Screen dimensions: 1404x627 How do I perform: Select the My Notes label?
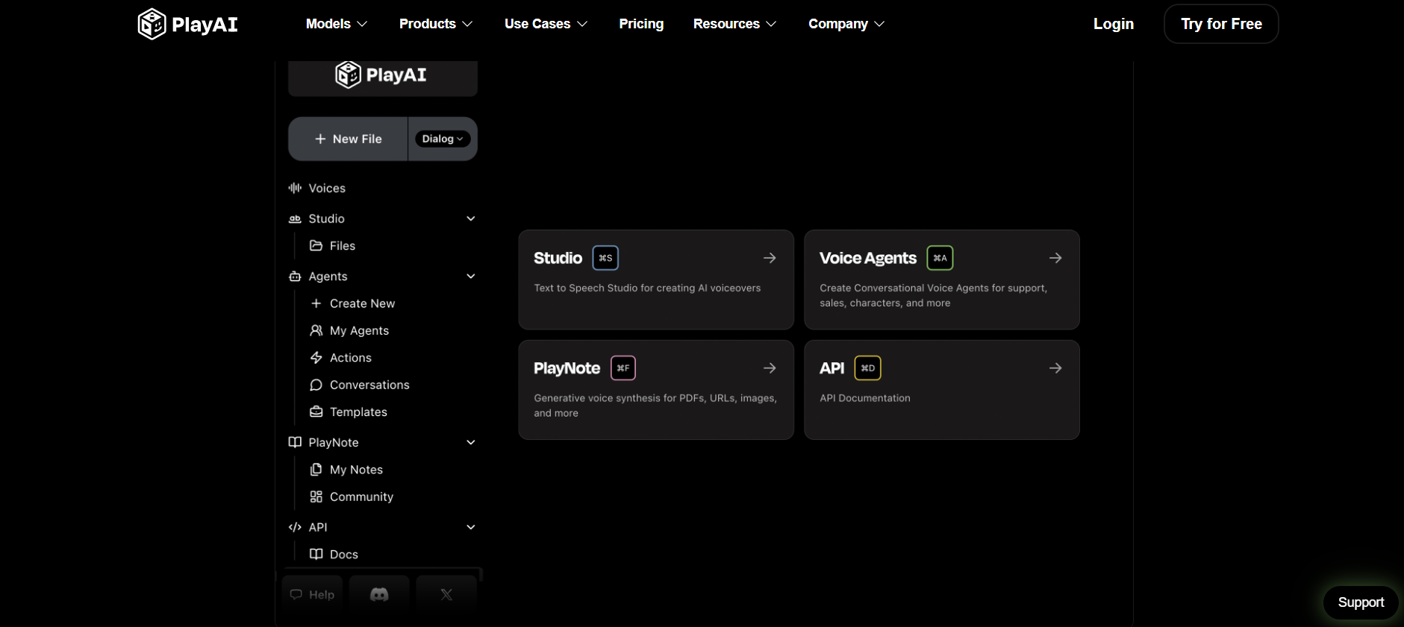[x=356, y=470]
